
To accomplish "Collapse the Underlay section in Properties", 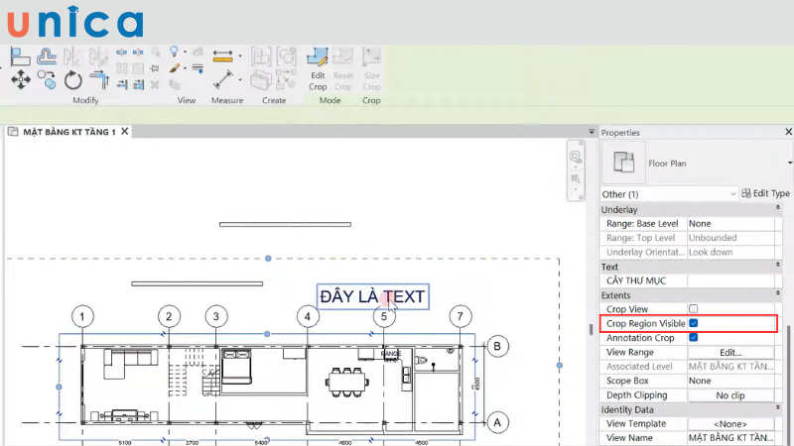I will point(777,210).
